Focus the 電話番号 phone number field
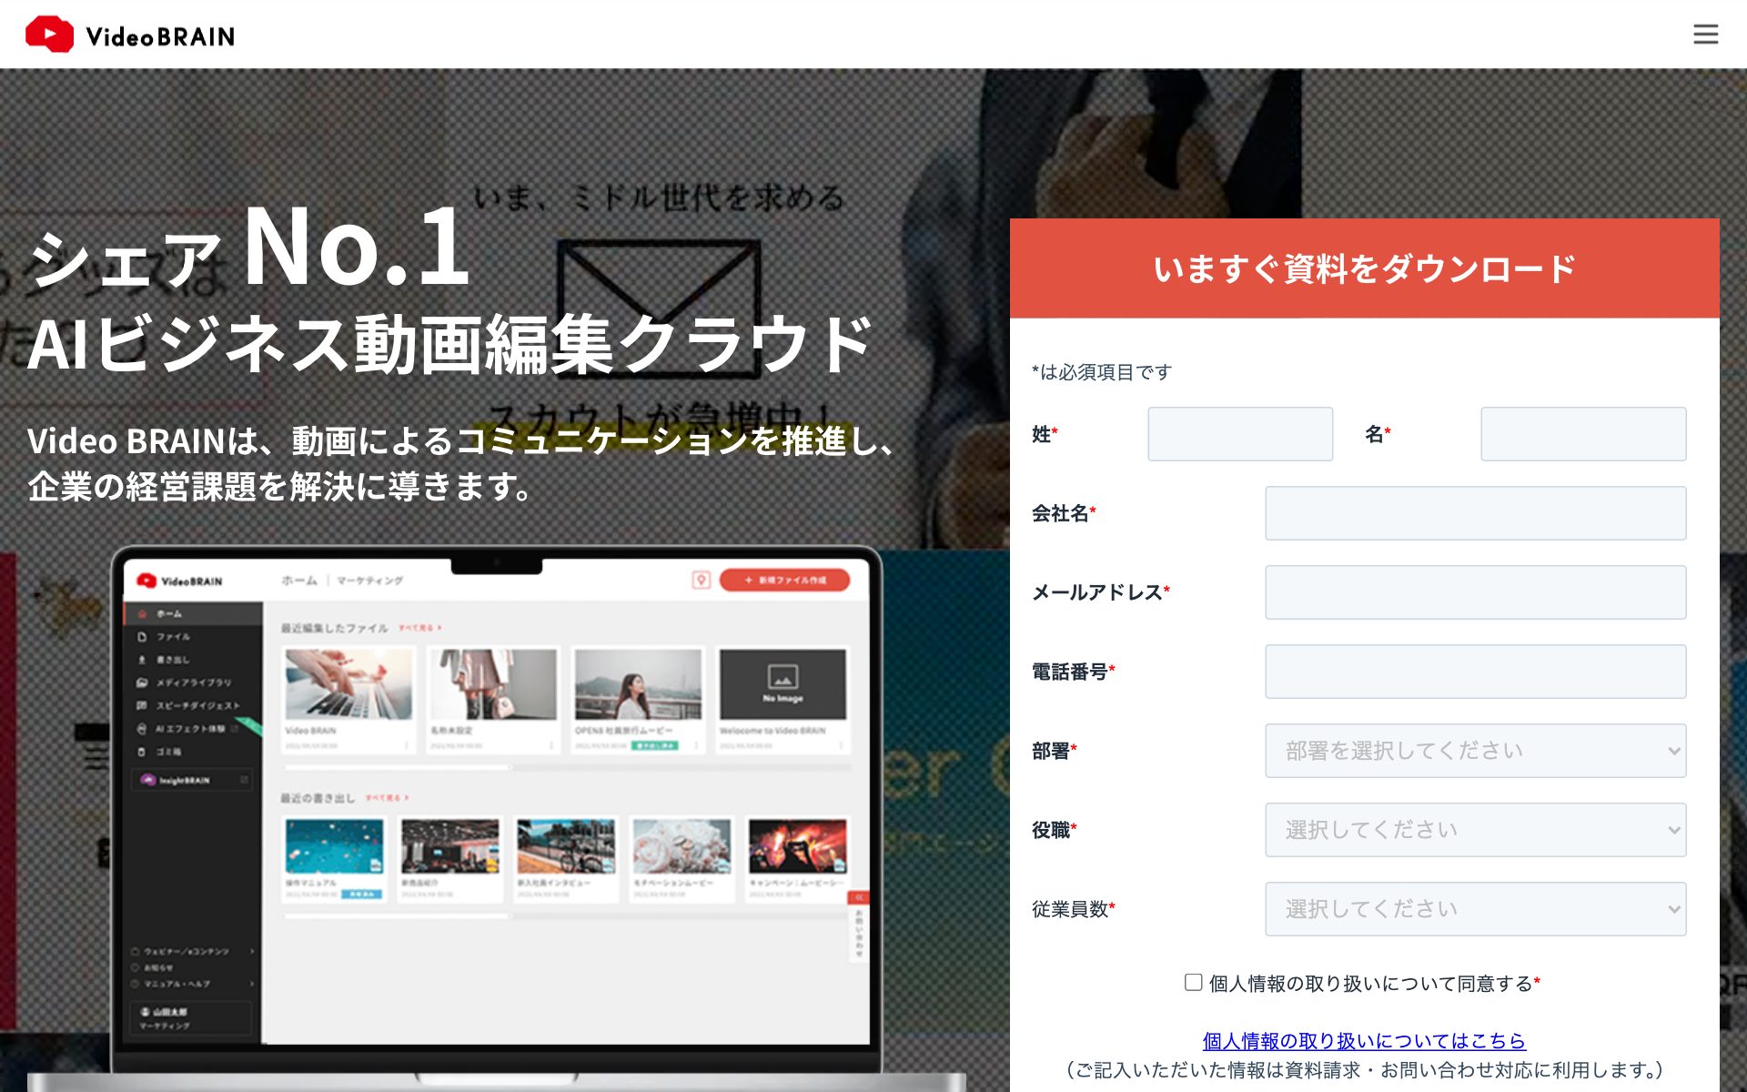1747x1092 pixels. pos(1475,672)
